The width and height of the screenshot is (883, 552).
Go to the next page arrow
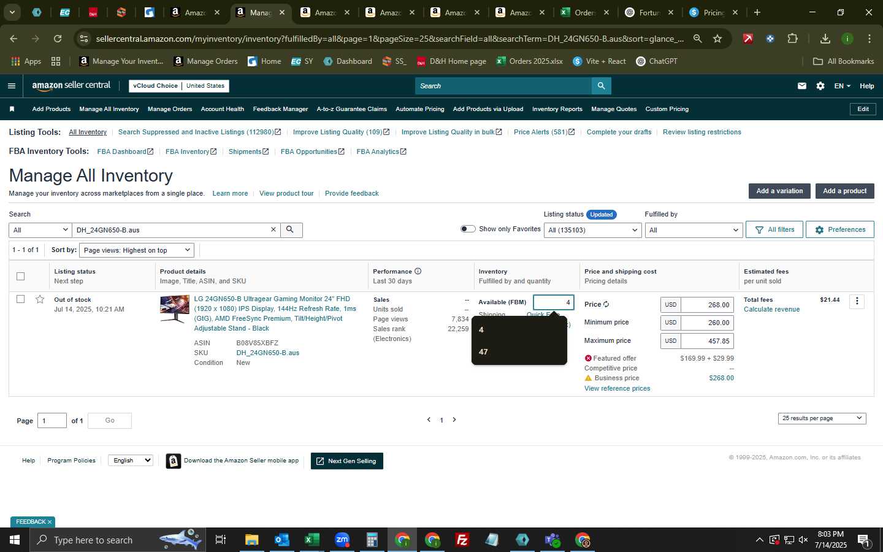tap(454, 420)
